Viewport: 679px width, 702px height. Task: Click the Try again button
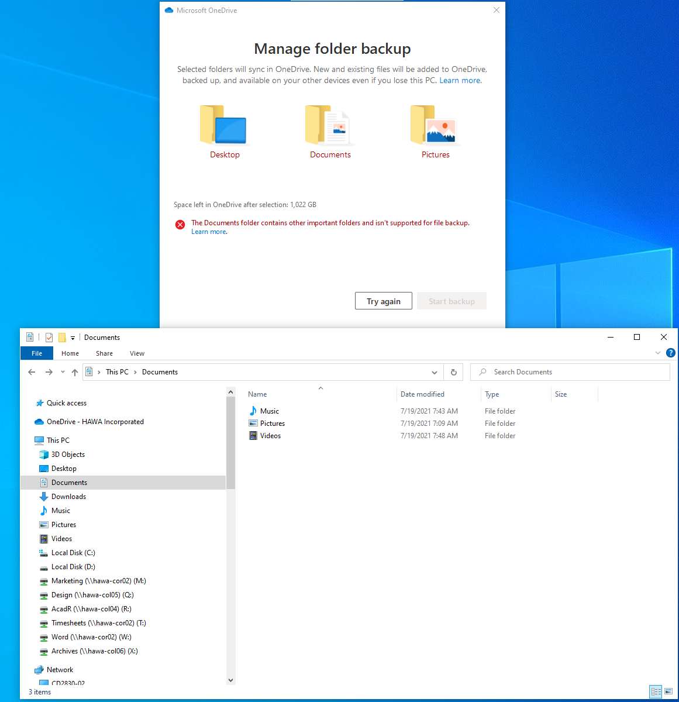coord(384,301)
